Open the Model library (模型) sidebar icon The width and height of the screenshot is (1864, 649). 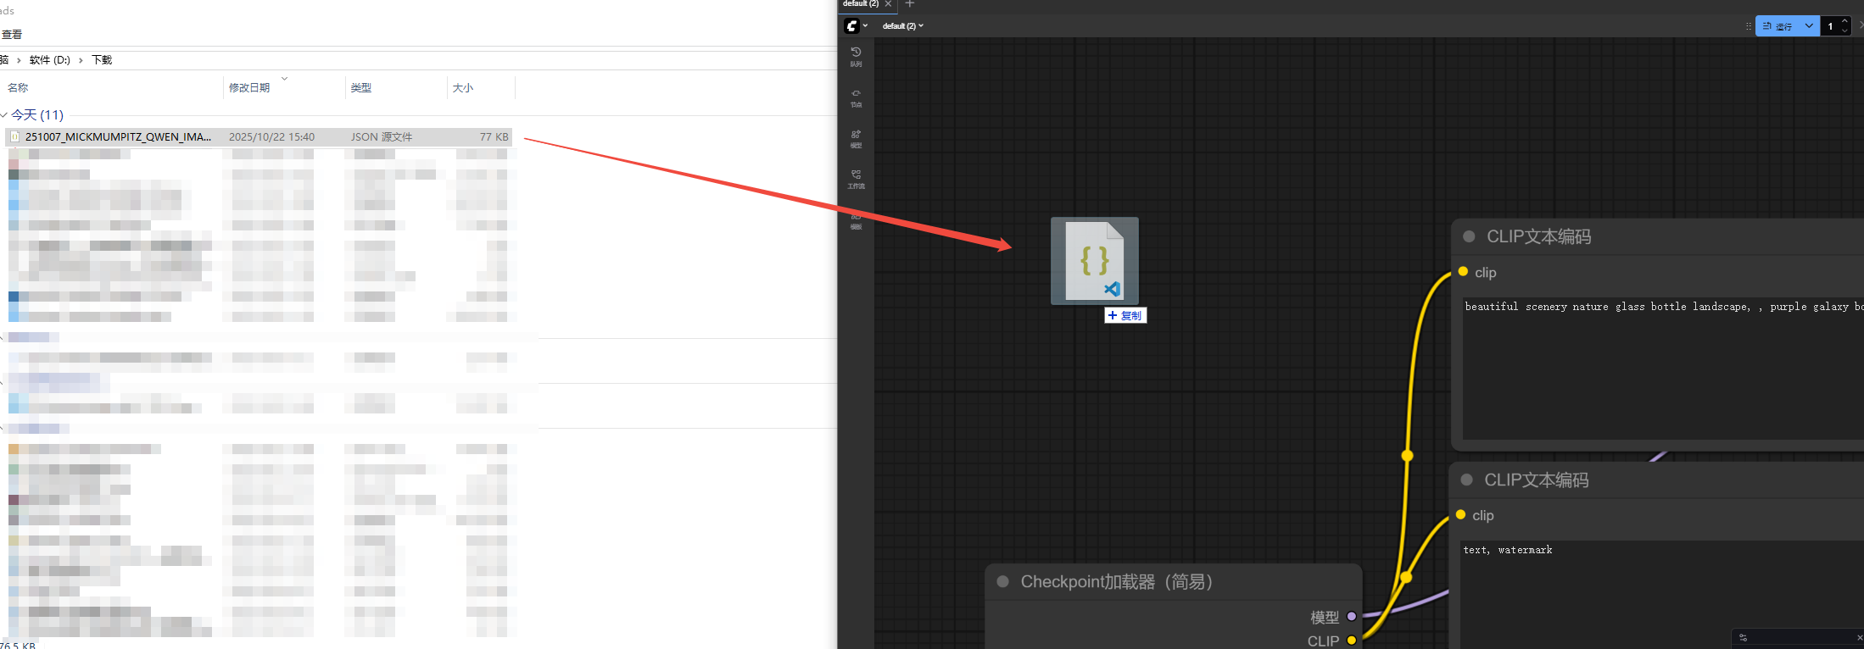856,138
